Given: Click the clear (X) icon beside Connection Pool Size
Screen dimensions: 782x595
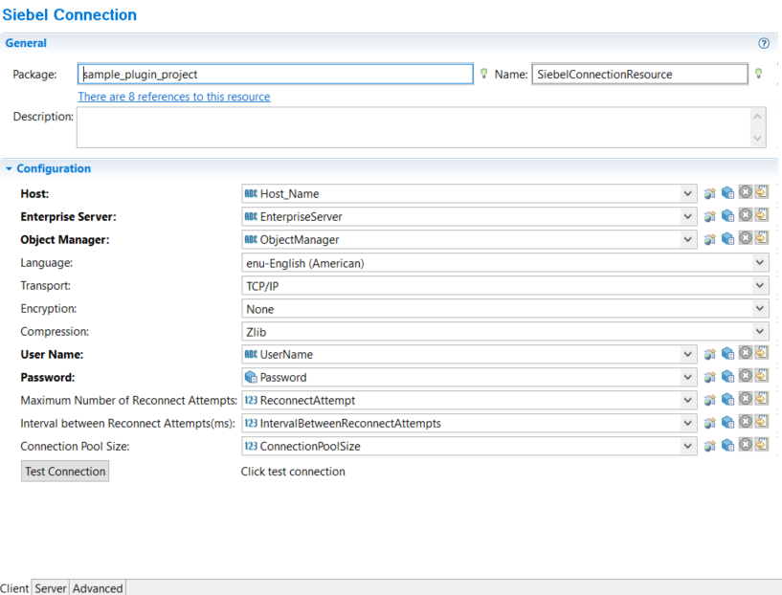Looking at the screenshot, I should [745, 445].
